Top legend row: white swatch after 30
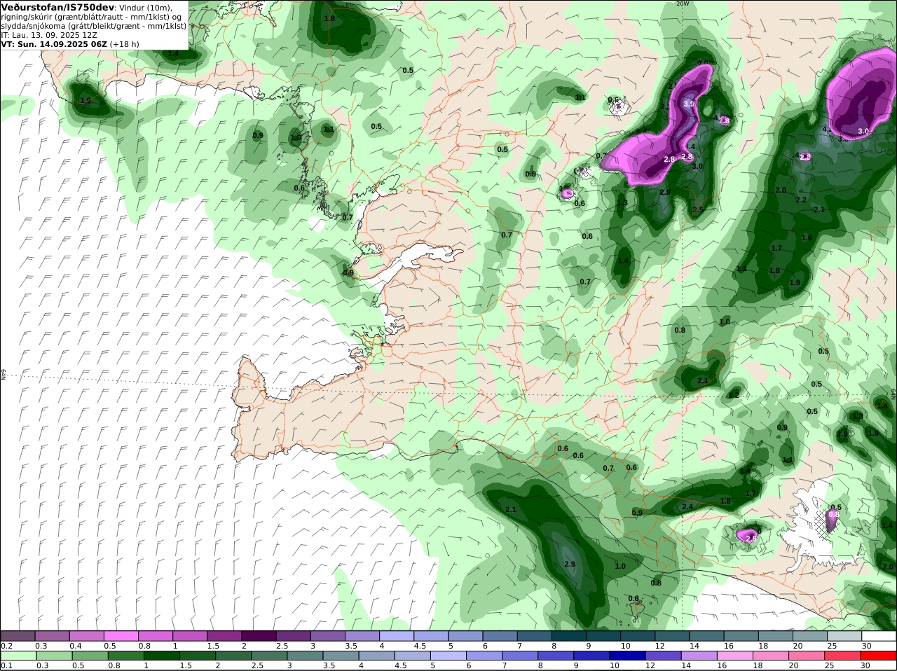This screenshot has width=897, height=671. (879, 636)
